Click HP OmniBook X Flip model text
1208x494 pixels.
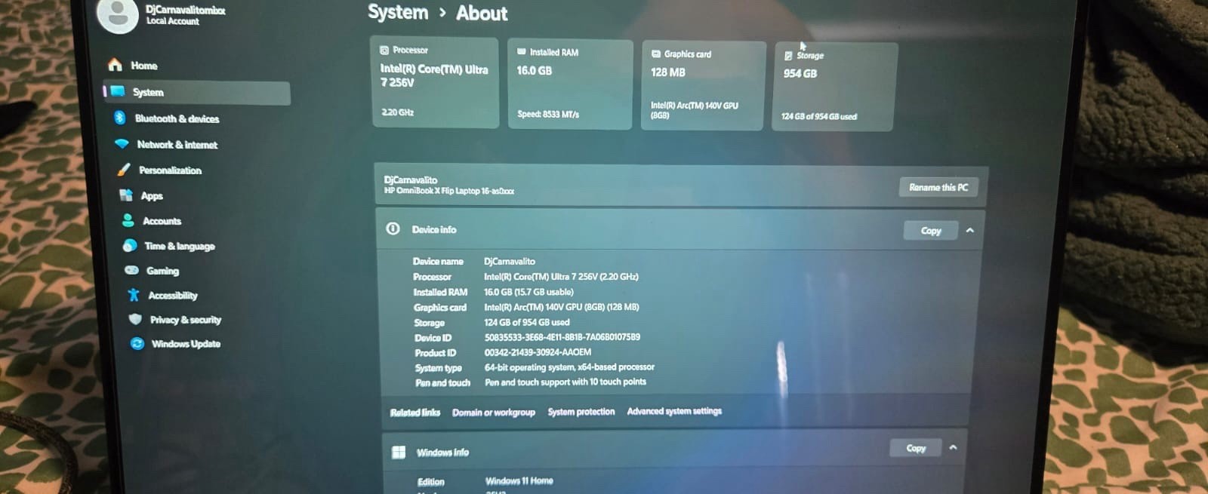(x=449, y=191)
